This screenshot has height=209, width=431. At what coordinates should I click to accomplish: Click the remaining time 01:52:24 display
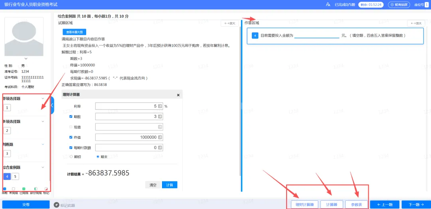pyautogui.click(x=371, y=5)
